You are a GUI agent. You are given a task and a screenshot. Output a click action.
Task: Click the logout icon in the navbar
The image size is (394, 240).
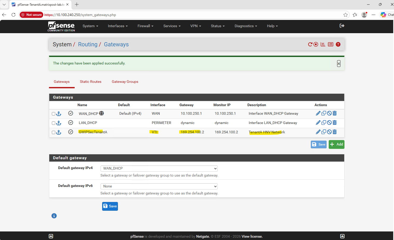point(342,26)
